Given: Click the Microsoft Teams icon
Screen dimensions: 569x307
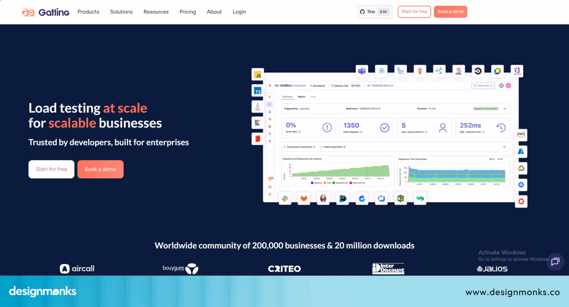Looking at the screenshot, I should [x=362, y=71].
